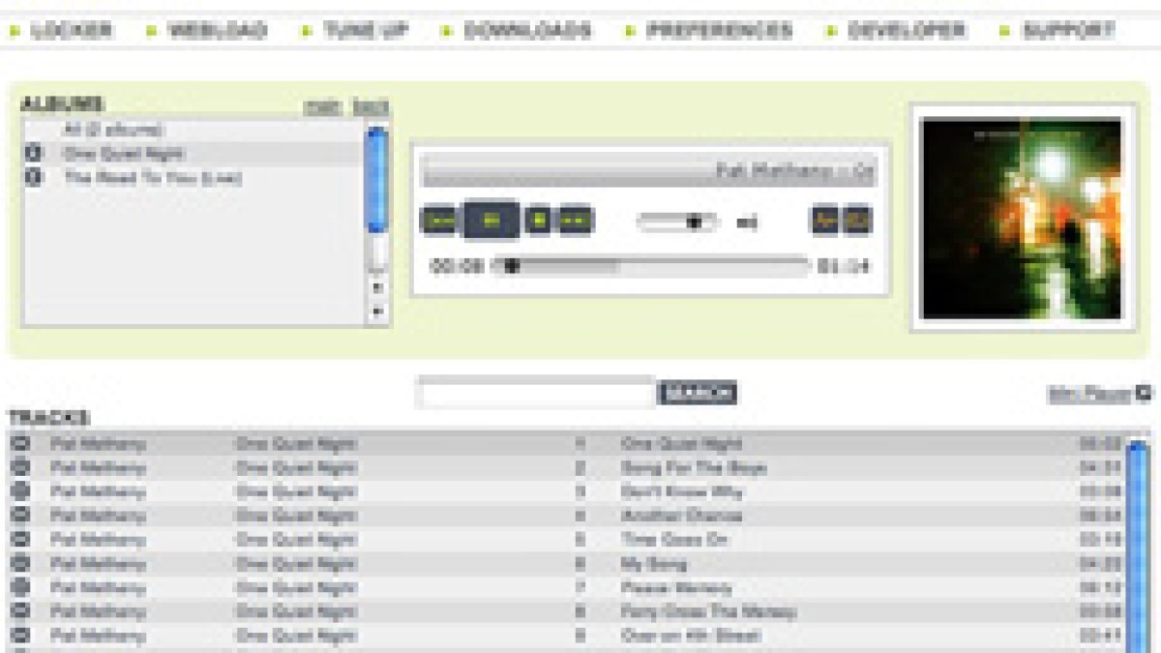Select track Time Goes On
This screenshot has height=653, width=1161.
(674, 540)
